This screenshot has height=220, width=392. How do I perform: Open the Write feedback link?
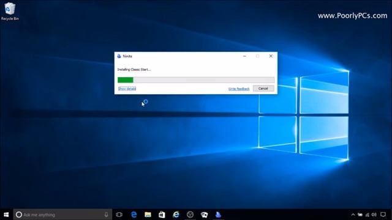(239, 89)
